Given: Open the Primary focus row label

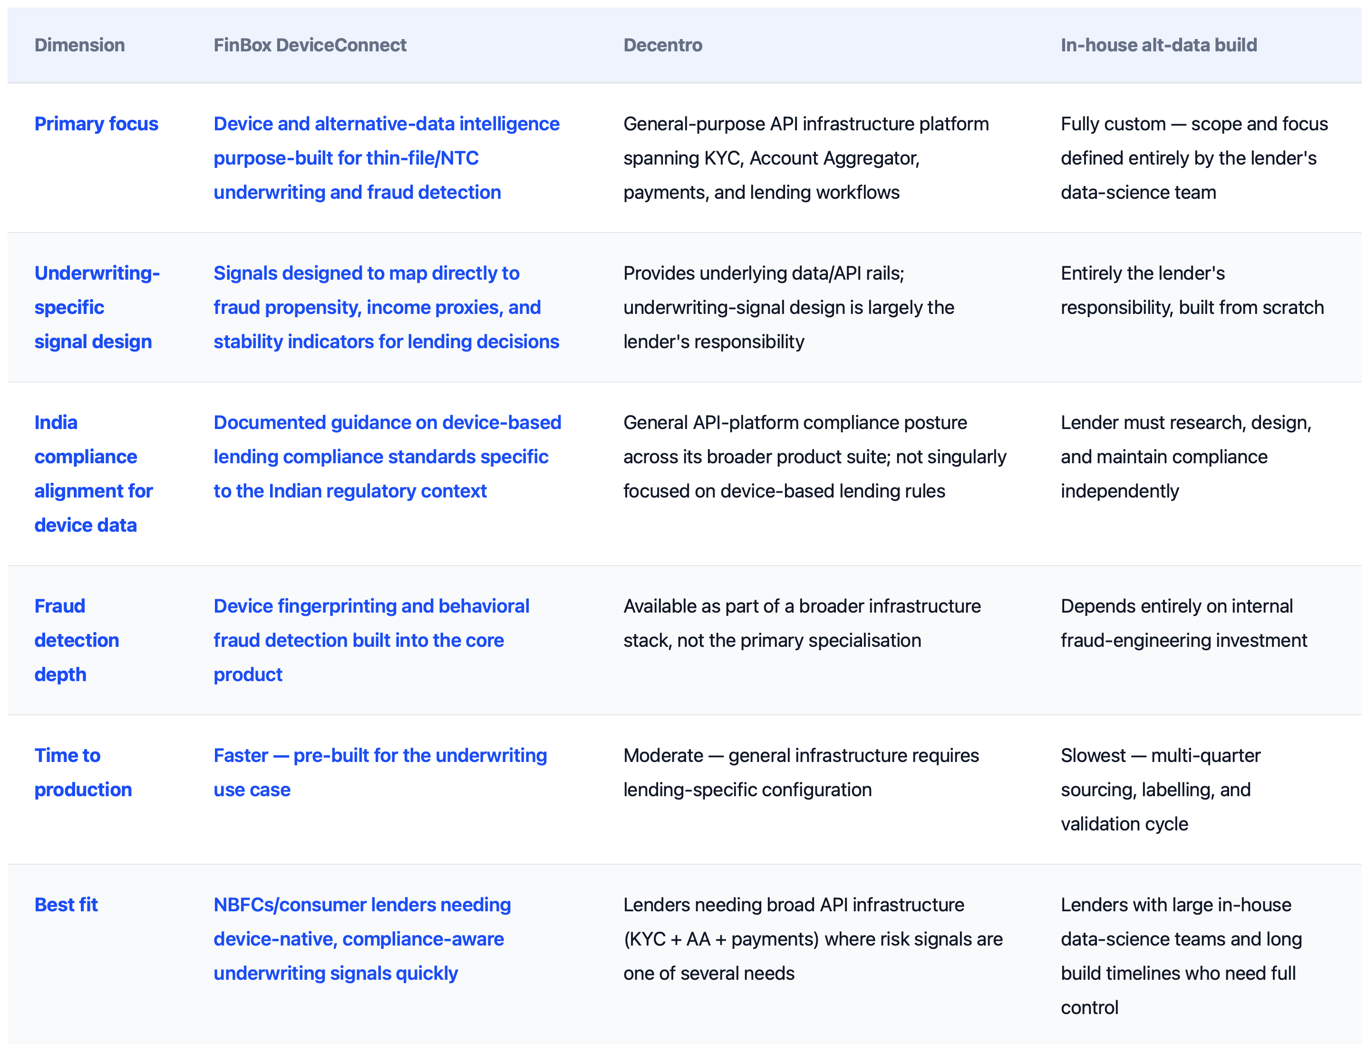Looking at the screenshot, I should pos(96,124).
